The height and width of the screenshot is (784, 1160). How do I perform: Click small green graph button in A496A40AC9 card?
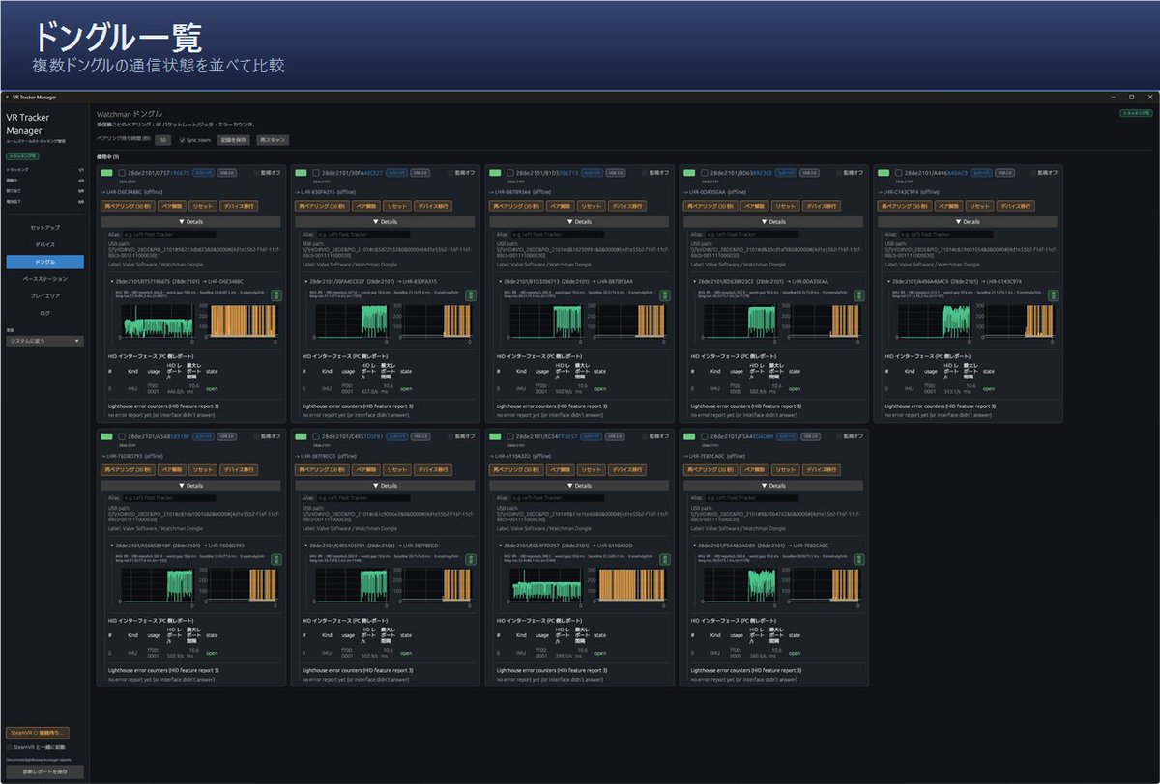coord(1055,294)
